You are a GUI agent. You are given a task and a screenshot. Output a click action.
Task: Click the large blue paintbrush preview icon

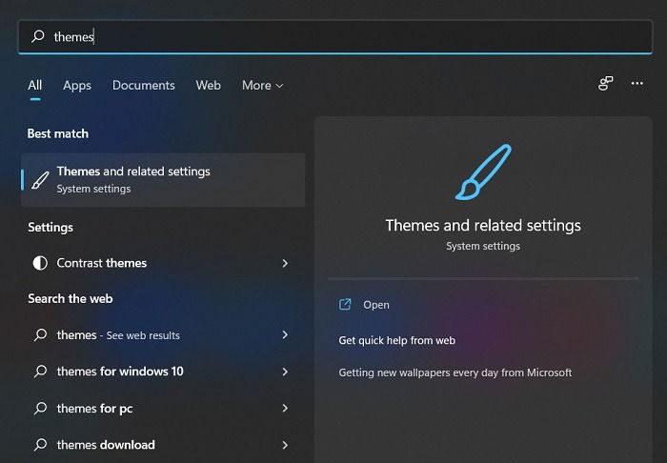point(483,172)
